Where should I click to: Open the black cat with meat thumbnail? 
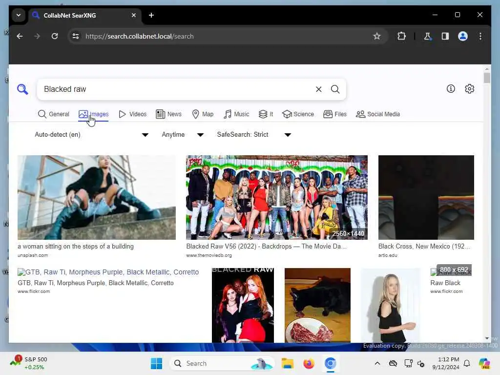(x=317, y=305)
